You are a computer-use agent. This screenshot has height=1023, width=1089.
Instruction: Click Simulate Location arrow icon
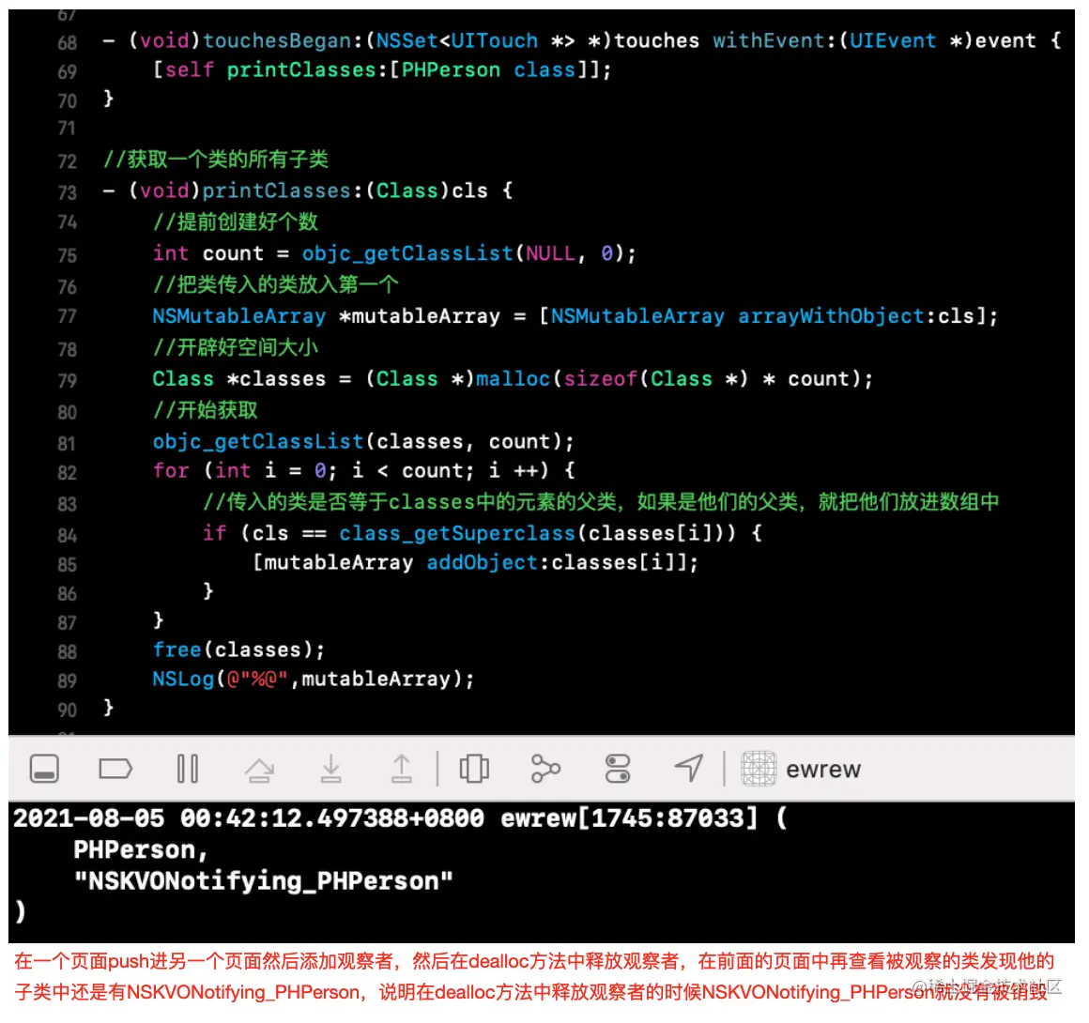coord(689,769)
